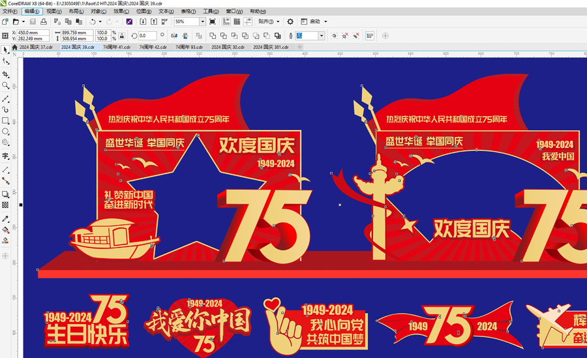This screenshot has width=587, height=358.
Task: Open the zoom level 50% dropdown
Action: 203,22
